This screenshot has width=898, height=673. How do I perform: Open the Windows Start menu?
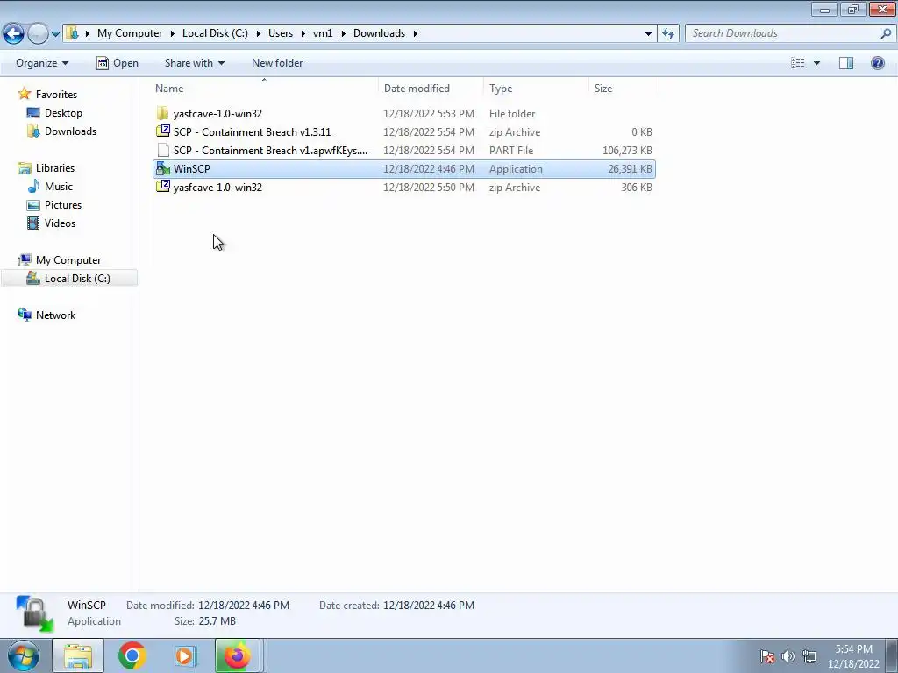point(23,655)
